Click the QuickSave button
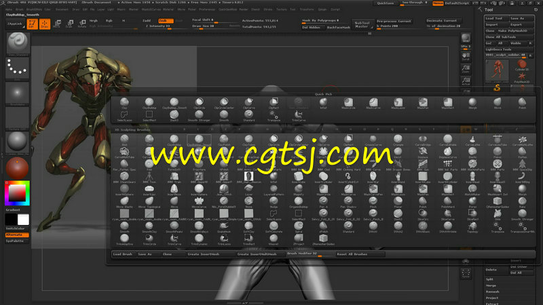 386,3
